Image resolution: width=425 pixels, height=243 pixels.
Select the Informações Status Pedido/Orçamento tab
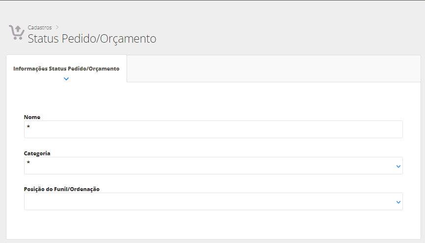66,69
